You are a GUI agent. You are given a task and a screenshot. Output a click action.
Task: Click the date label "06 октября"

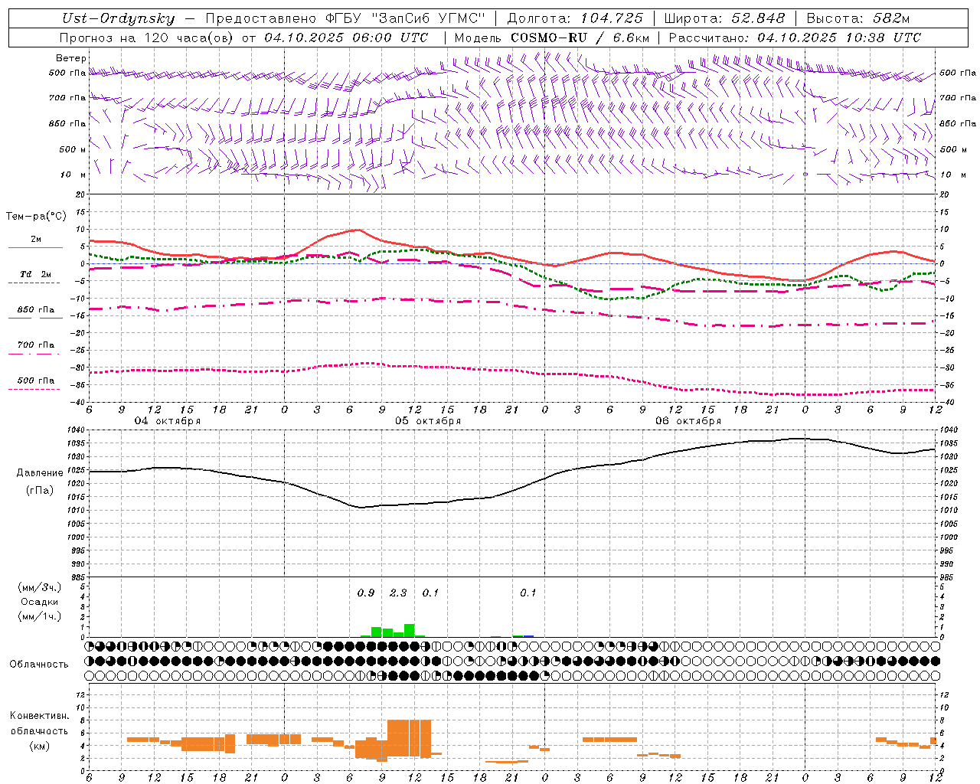click(688, 421)
